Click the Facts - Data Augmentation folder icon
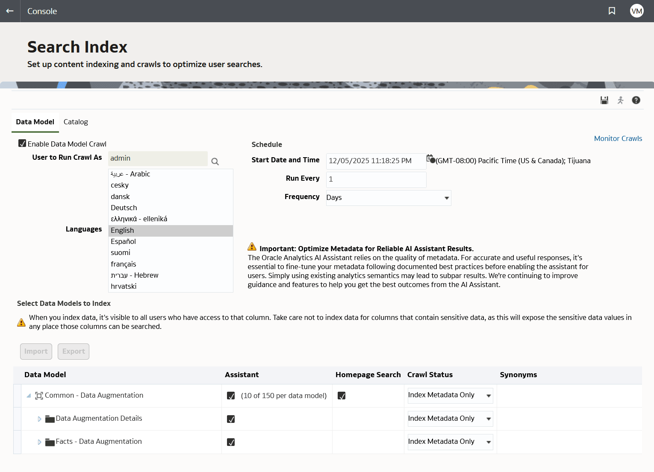The height and width of the screenshot is (472, 654). point(50,442)
